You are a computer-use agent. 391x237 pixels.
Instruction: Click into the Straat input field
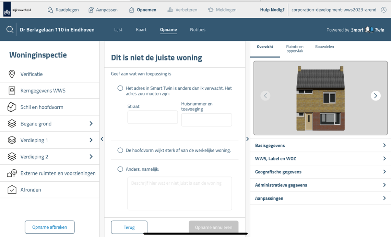point(153,117)
